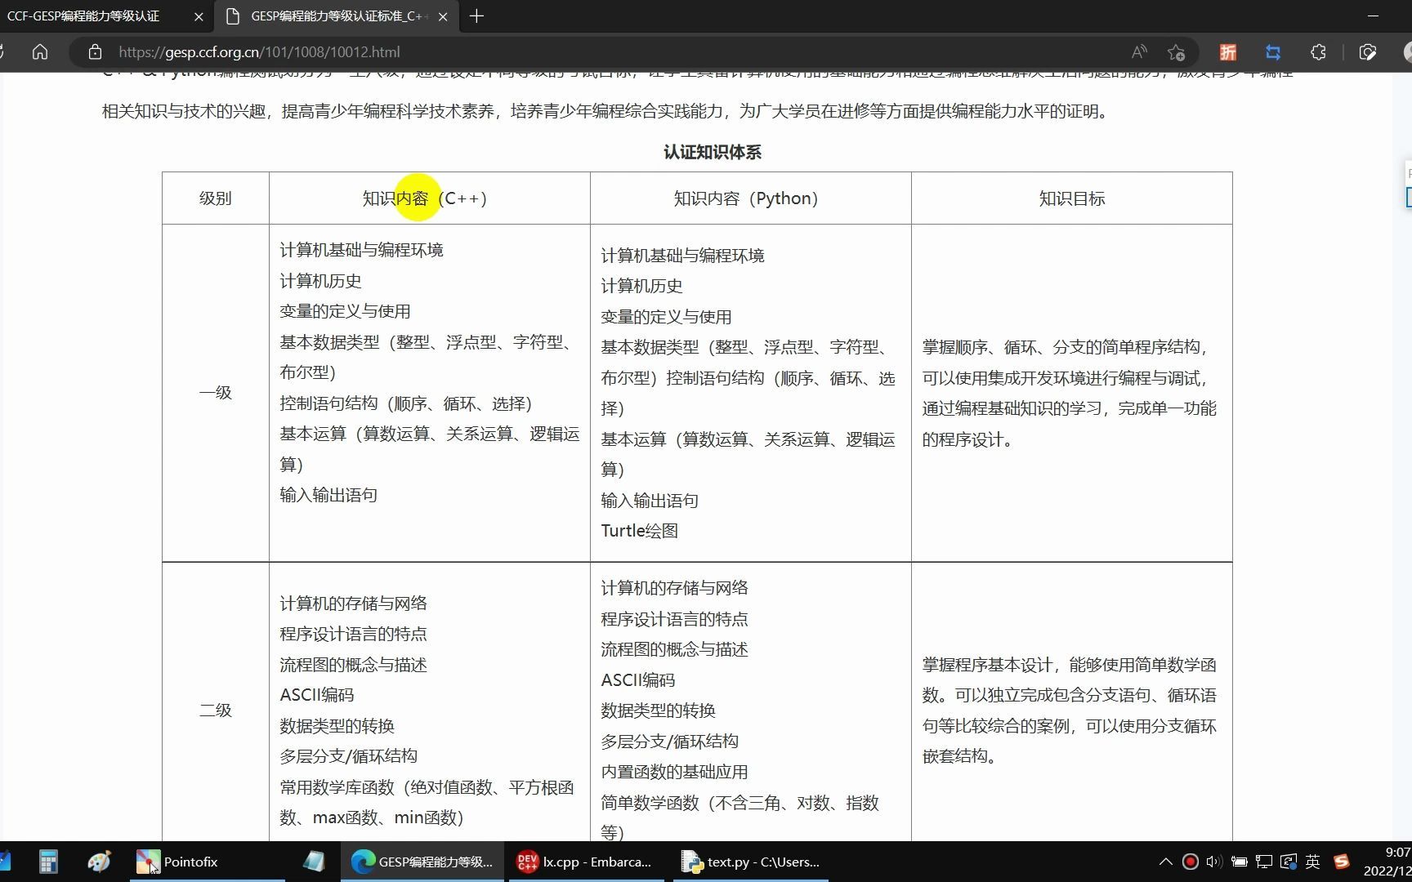Open the volume speaker tray icon
The image size is (1412, 882).
click(1214, 862)
